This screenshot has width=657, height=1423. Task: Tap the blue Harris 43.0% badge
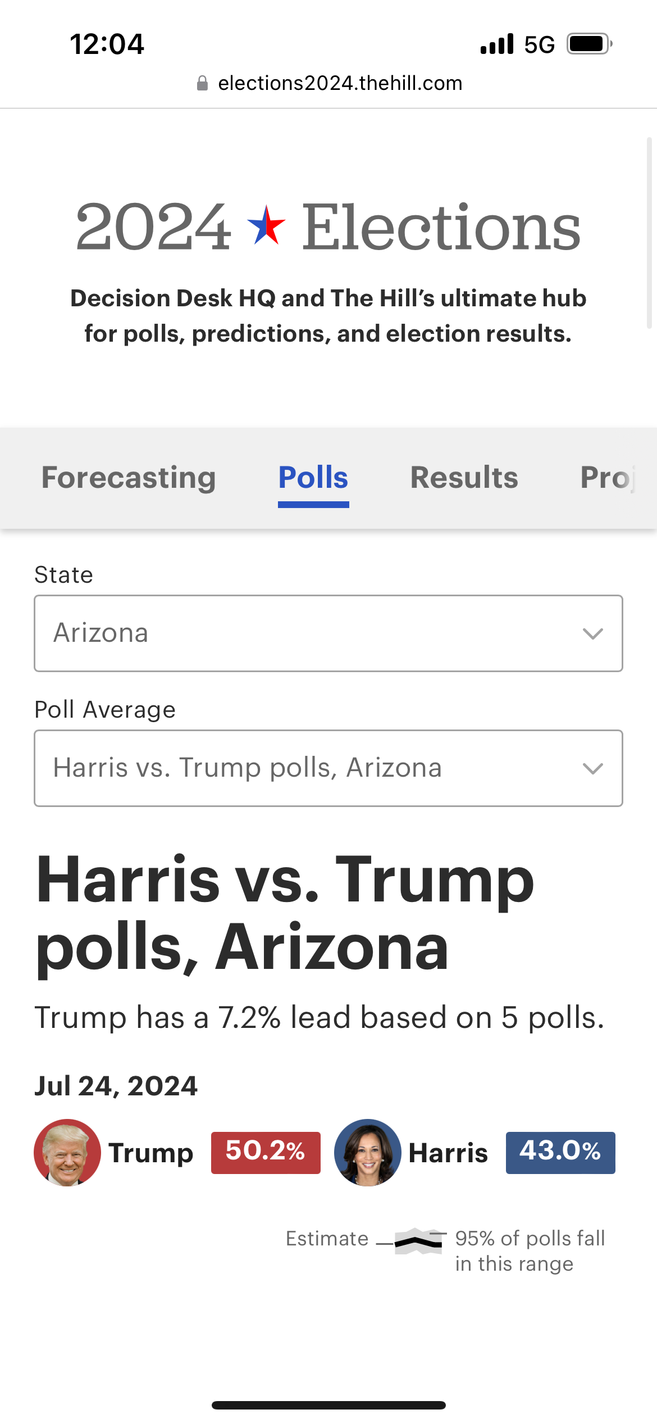pos(560,1153)
